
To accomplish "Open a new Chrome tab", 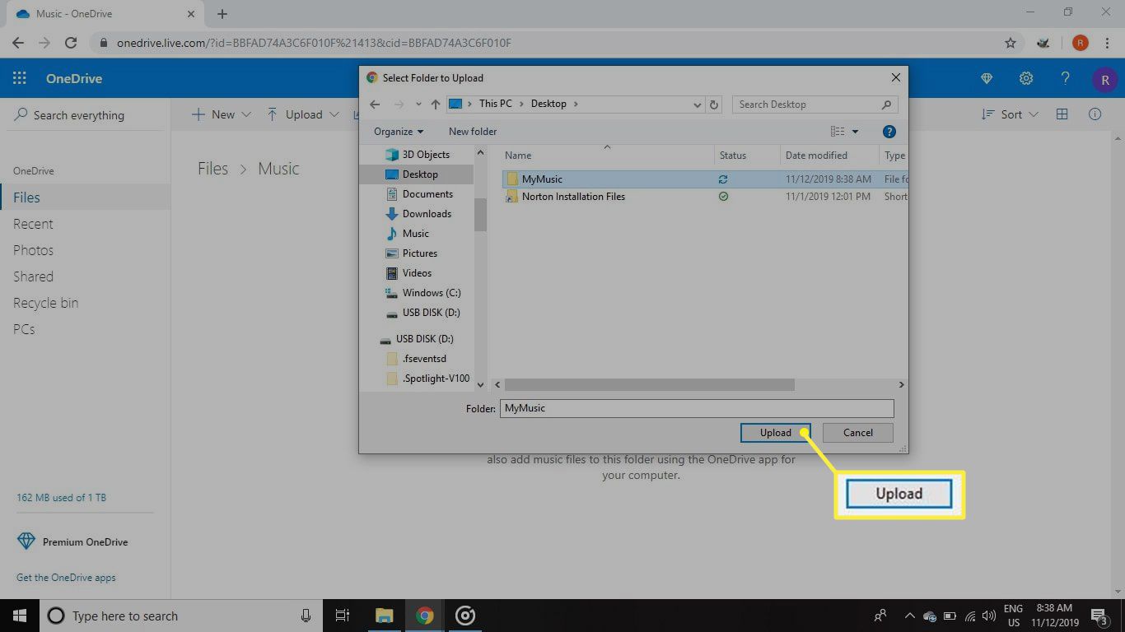I will click(x=222, y=14).
